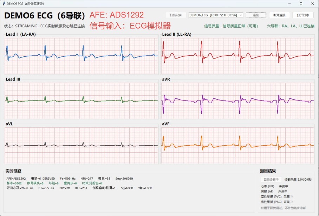The image size is (319, 216).
Task: Click the 实时链路 section heading
Action: click(13, 171)
